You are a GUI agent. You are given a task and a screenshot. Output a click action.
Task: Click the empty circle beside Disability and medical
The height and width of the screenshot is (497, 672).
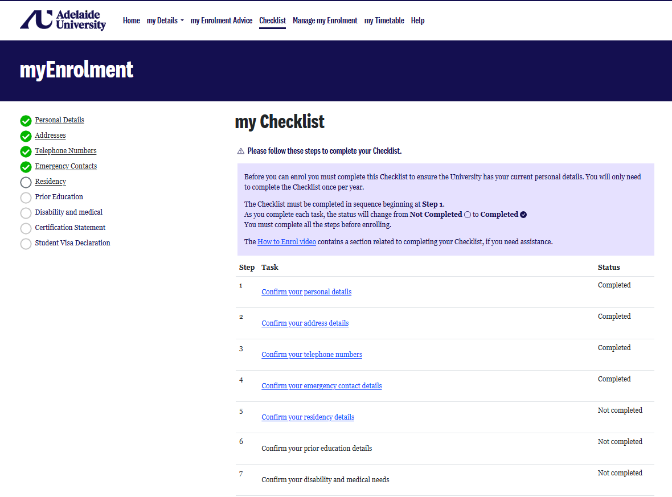pyautogui.click(x=26, y=213)
